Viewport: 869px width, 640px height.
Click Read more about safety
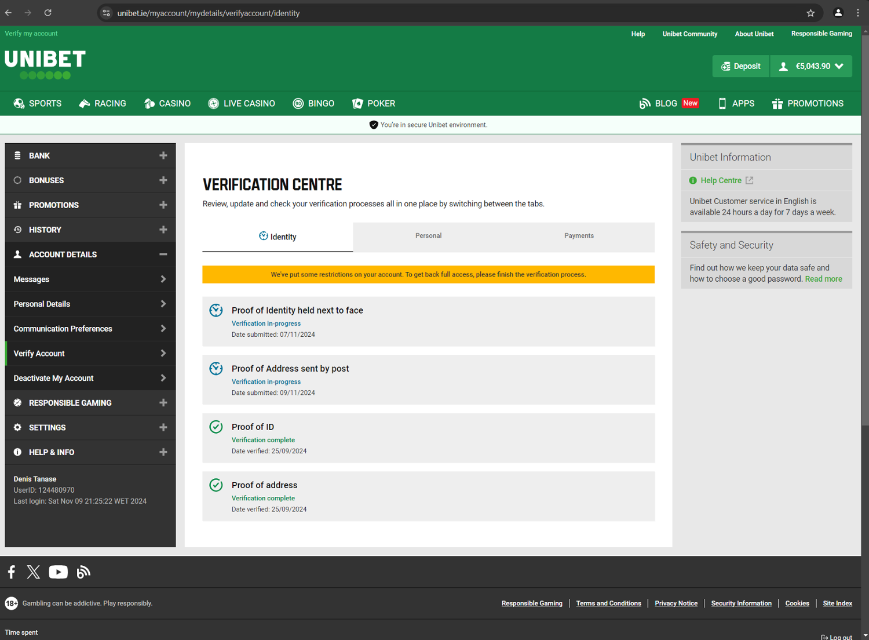[823, 279]
